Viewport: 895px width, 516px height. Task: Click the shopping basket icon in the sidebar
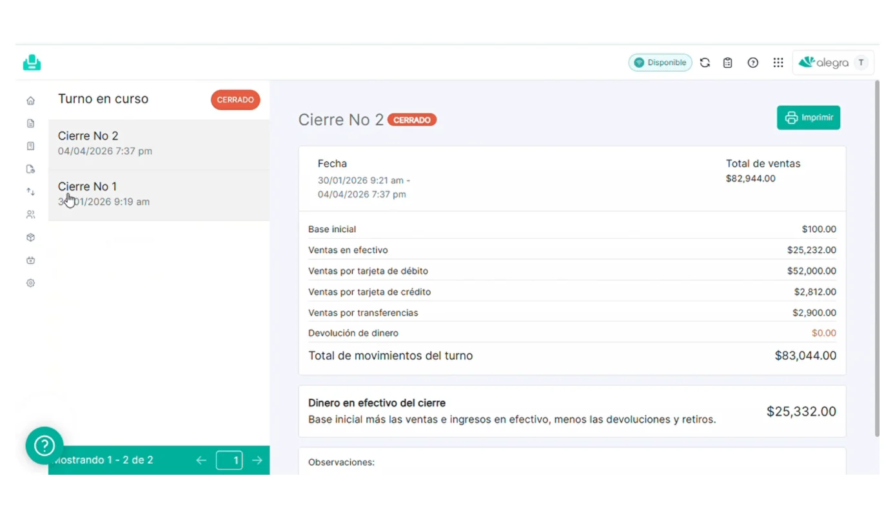(30, 261)
